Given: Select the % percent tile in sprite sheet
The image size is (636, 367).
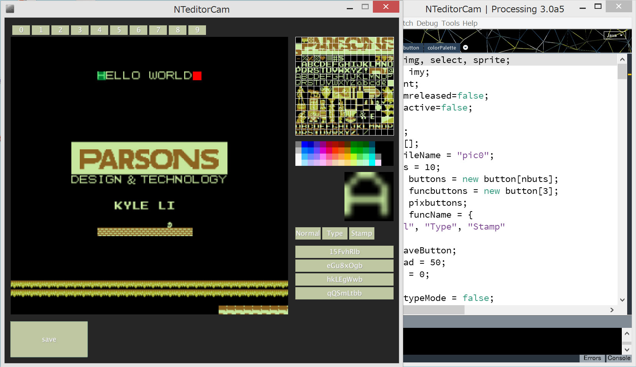Looking at the screenshot, I should (x=305, y=58).
